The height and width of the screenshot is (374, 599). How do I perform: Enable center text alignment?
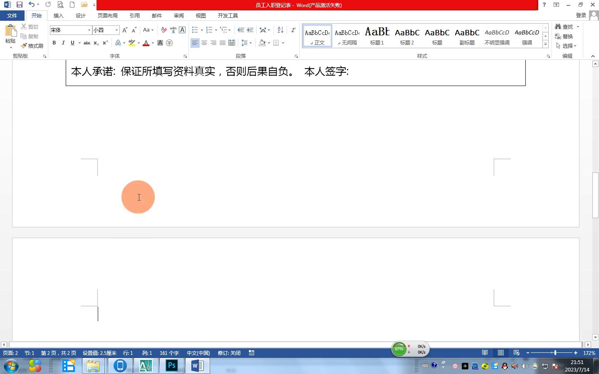(x=204, y=43)
